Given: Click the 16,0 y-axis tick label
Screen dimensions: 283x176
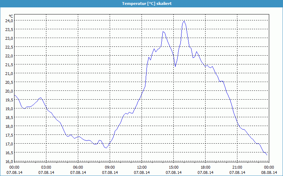Looking at the screenshot, I should pos(9,161).
